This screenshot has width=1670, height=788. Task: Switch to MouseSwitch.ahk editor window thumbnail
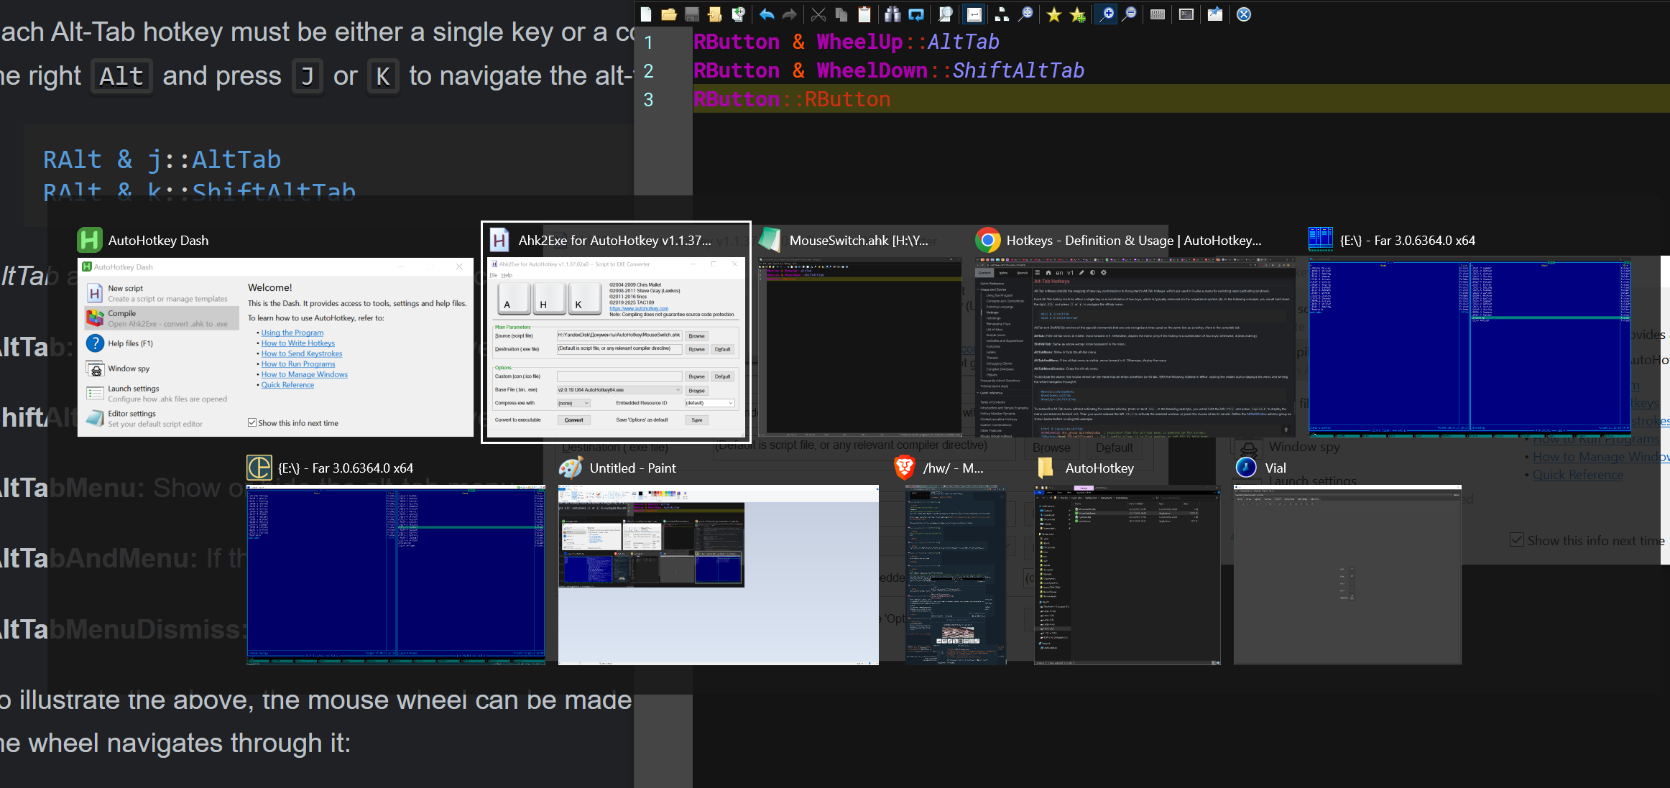(859, 346)
